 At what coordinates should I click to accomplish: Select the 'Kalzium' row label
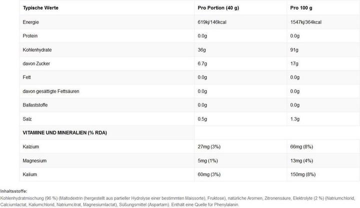(31, 146)
